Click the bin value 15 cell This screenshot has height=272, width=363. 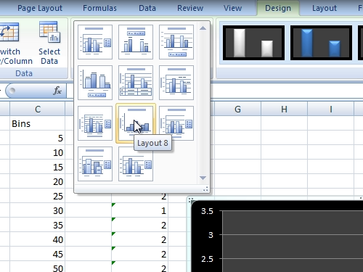click(38, 167)
